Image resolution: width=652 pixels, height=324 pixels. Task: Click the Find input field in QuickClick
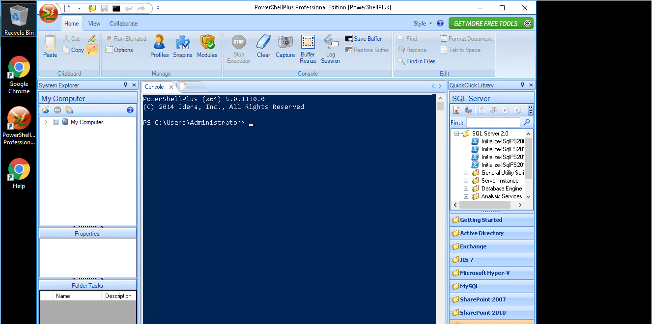(493, 122)
